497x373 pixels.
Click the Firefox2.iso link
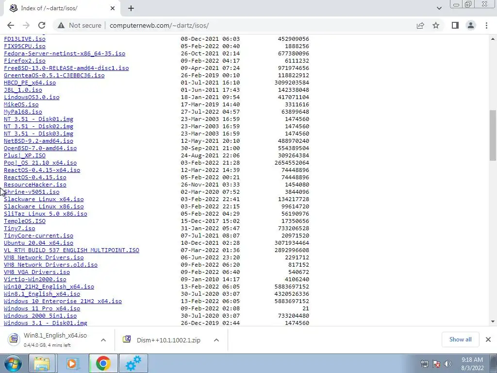click(25, 61)
